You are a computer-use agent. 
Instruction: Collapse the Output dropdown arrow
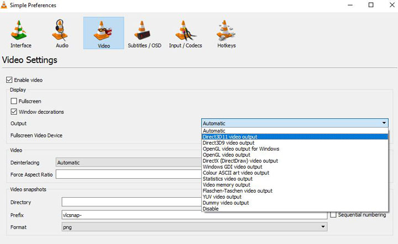click(384, 123)
